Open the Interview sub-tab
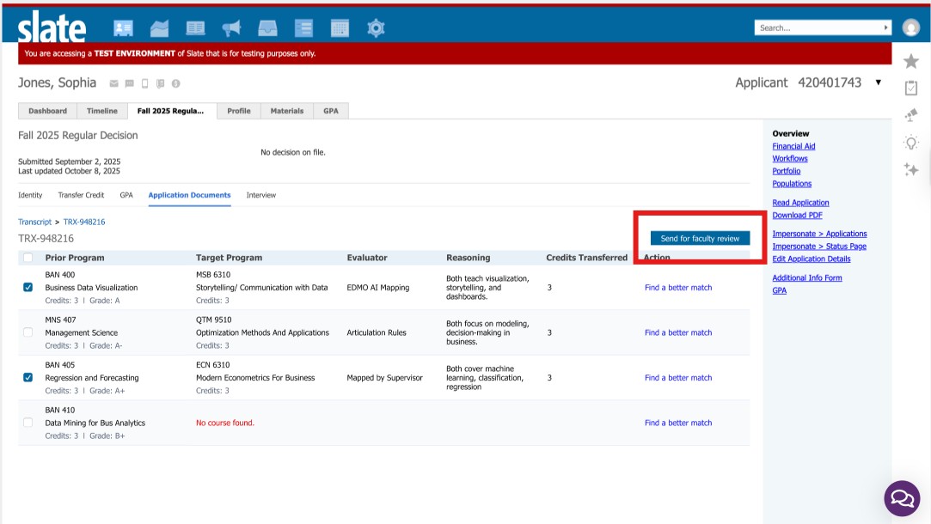The width and height of the screenshot is (931, 524). tap(261, 195)
